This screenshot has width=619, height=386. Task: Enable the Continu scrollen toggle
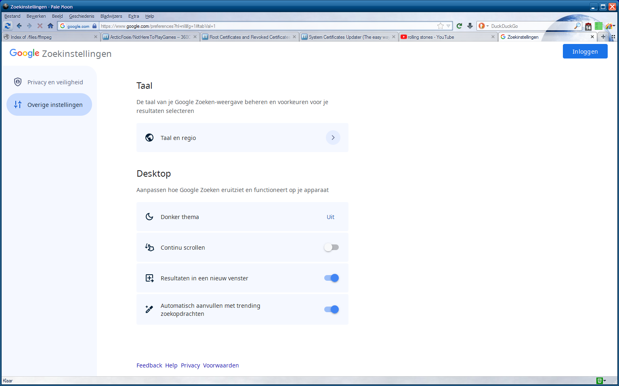click(332, 247)
